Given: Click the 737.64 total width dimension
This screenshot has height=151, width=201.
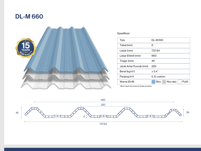Looking at the screenshot, I should point(103,124).
